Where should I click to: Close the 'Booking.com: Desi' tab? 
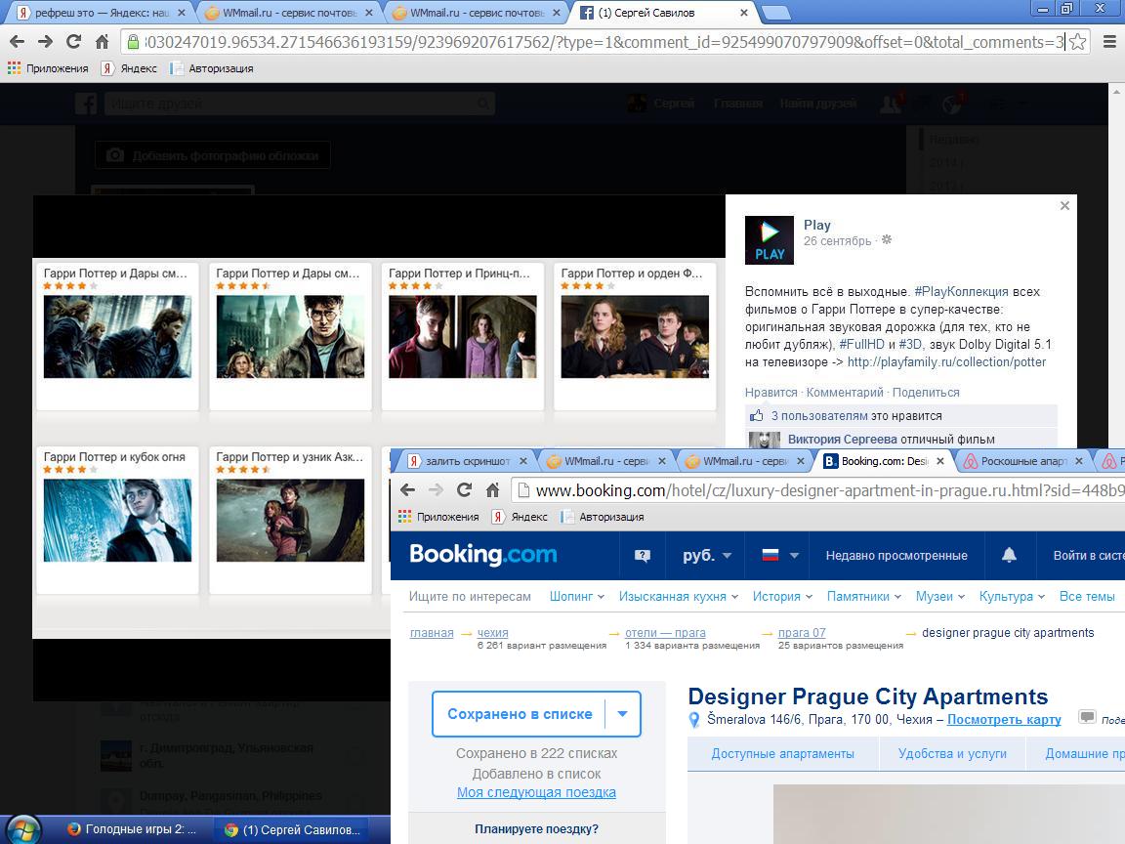pyautogui.click(x=939, y=461)
